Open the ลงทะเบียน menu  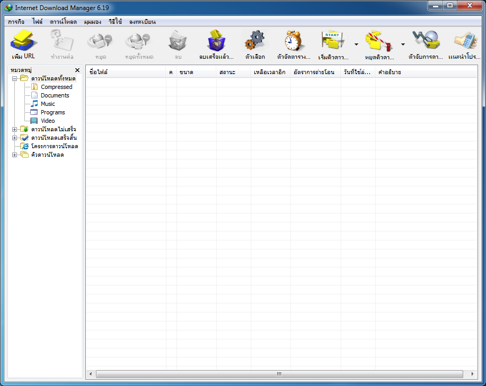[x=143, y=22]
